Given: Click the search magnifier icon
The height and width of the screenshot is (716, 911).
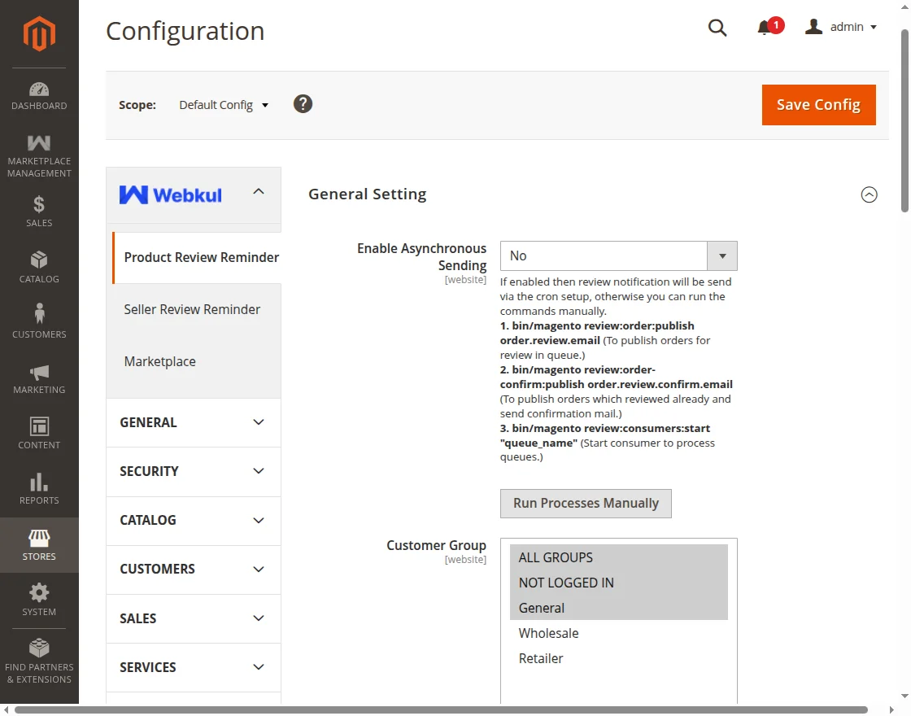Looking at the screenshot, I should (717, 28).
